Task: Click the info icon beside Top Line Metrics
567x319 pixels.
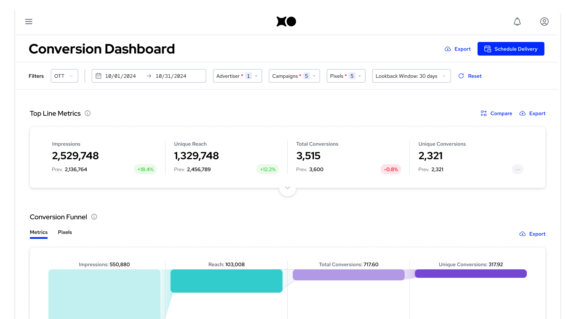Action: click(x=88, y=113)
